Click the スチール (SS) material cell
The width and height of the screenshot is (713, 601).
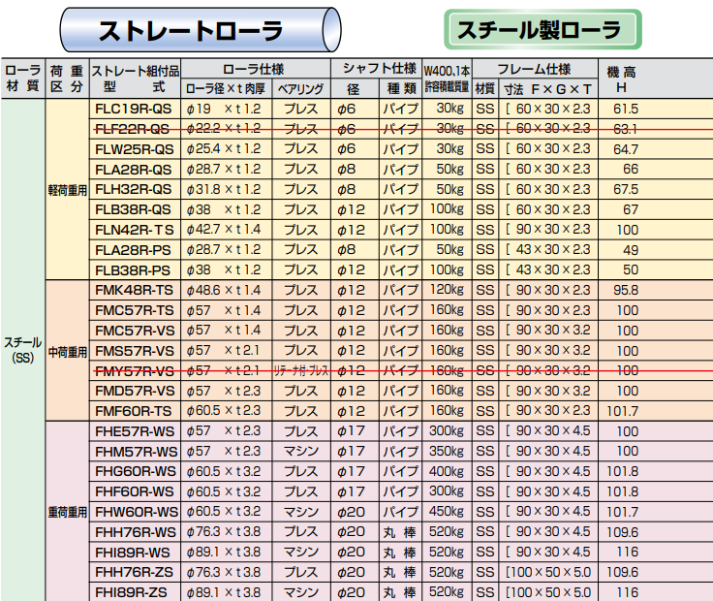[23, 350]
